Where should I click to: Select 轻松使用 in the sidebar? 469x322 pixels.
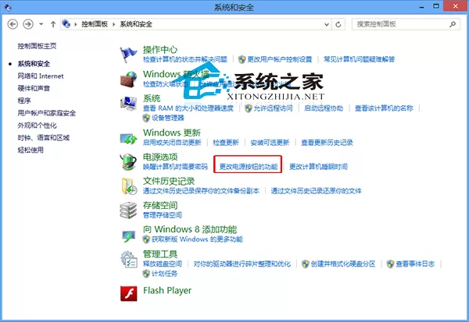click(x=30, y=150)
